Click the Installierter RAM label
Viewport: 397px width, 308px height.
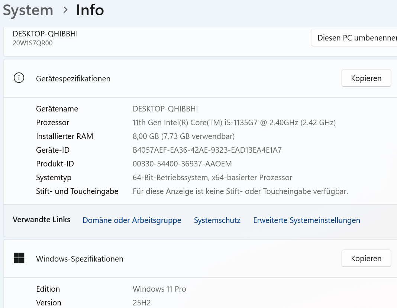click(x=64, y=136)
